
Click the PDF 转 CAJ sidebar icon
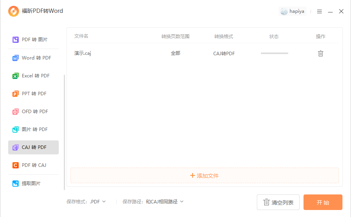click(16, 165)
